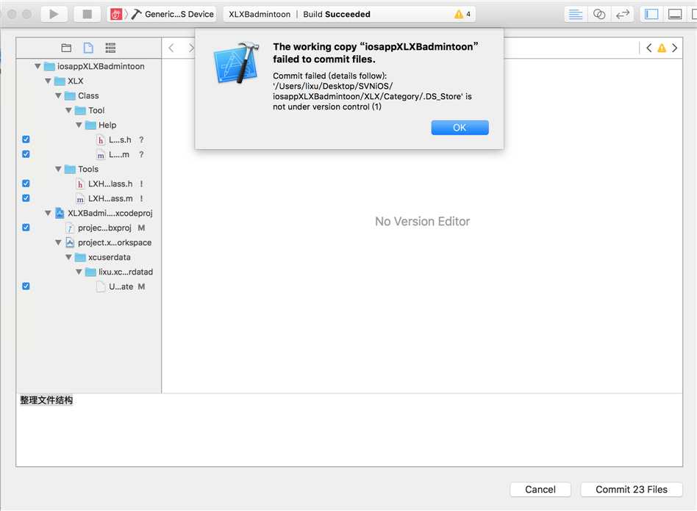Collapse the XLXBadmi....xcodeproj item

48,213
